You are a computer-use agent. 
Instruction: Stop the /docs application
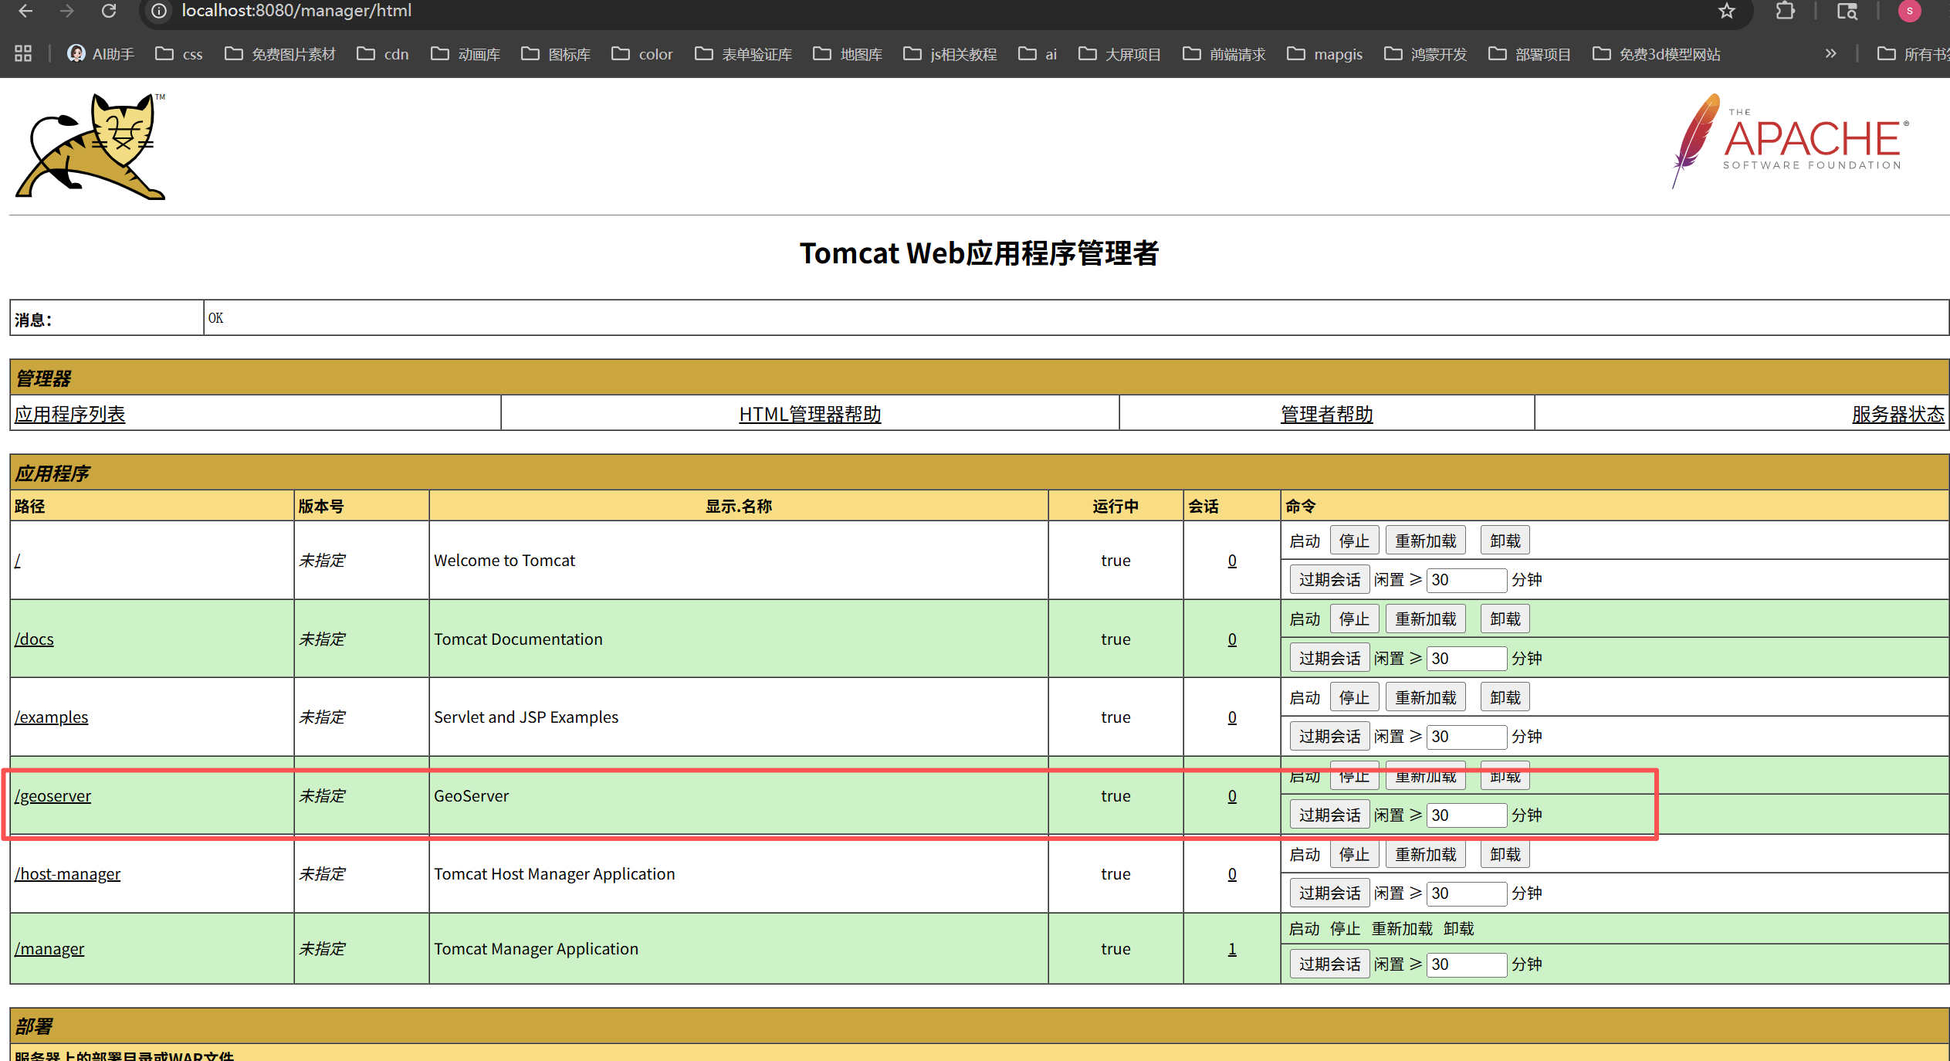pos(1354,619)
